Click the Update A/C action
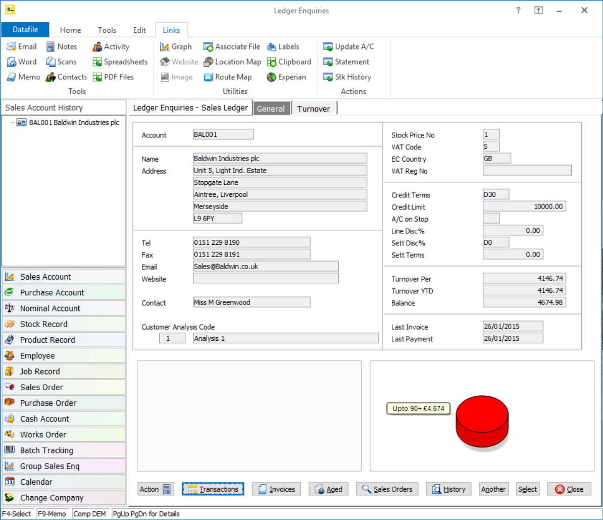This screenshot has width=603, height=520. [x=348, y=46]
